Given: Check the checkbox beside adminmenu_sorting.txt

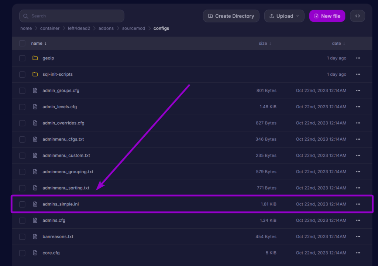Looking at the screenshot, I should tap(22, 188).
